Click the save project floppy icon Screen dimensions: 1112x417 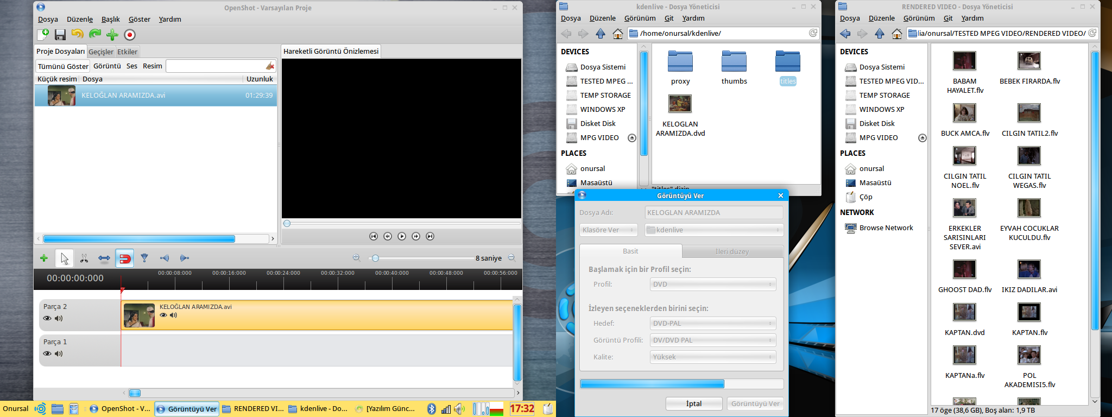click(x=60, y=35)
